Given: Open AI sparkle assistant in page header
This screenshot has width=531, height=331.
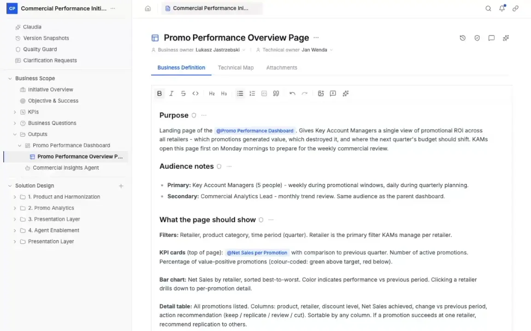Looking at the screenshot, I should coord(506,38).
